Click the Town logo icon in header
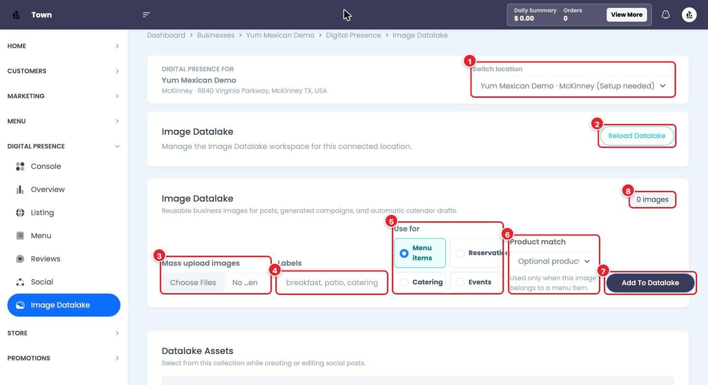Screen dimensions: 708x385 [16, 15]
